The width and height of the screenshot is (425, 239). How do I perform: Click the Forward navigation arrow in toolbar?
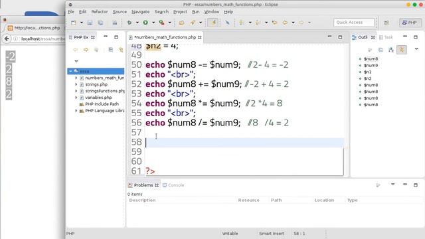[301, 23]
